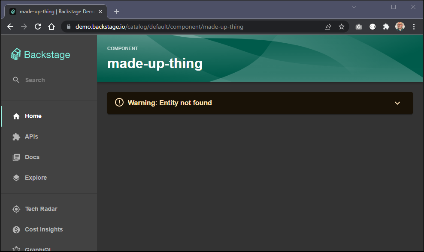Click the tab favicon
Screen dimensions: 424x252
(13, 12)
